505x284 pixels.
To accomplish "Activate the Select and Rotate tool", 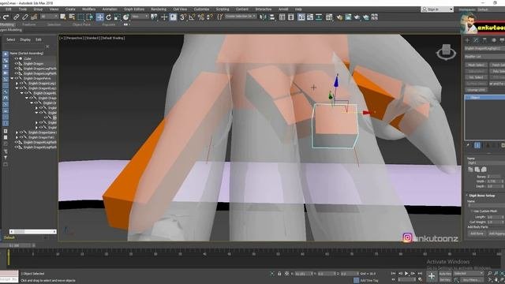I will coord(109,17).
